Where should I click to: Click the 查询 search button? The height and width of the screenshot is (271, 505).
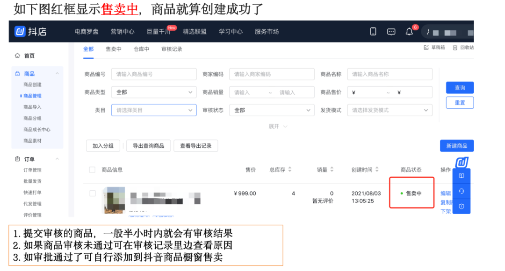460,88
